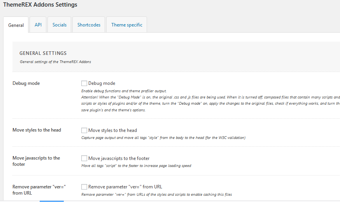
Task: Click the left-hand Move styles to the head heading
Action: (37, 130)
